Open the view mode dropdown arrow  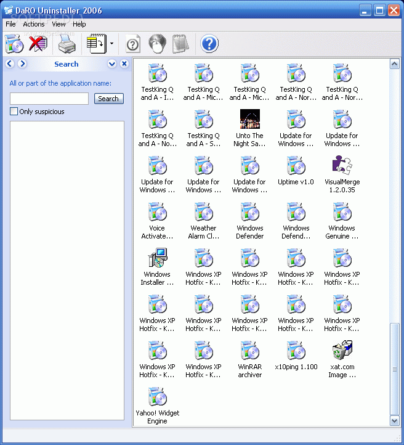point(111,44)
